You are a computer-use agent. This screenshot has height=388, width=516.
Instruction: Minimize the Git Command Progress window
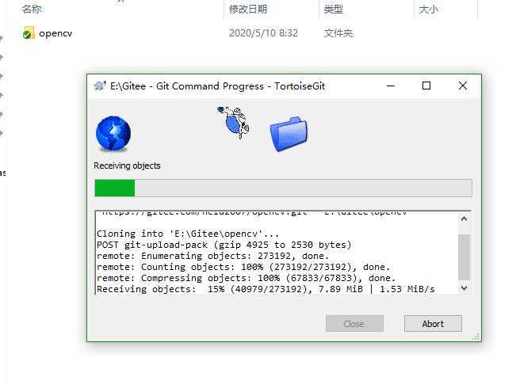click(391, 86)
